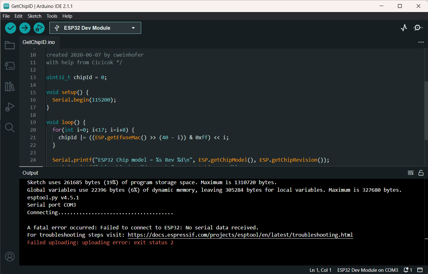Select the GetChipID.ino tab
This screenshot has width=428, height=274.
point(39,42)
